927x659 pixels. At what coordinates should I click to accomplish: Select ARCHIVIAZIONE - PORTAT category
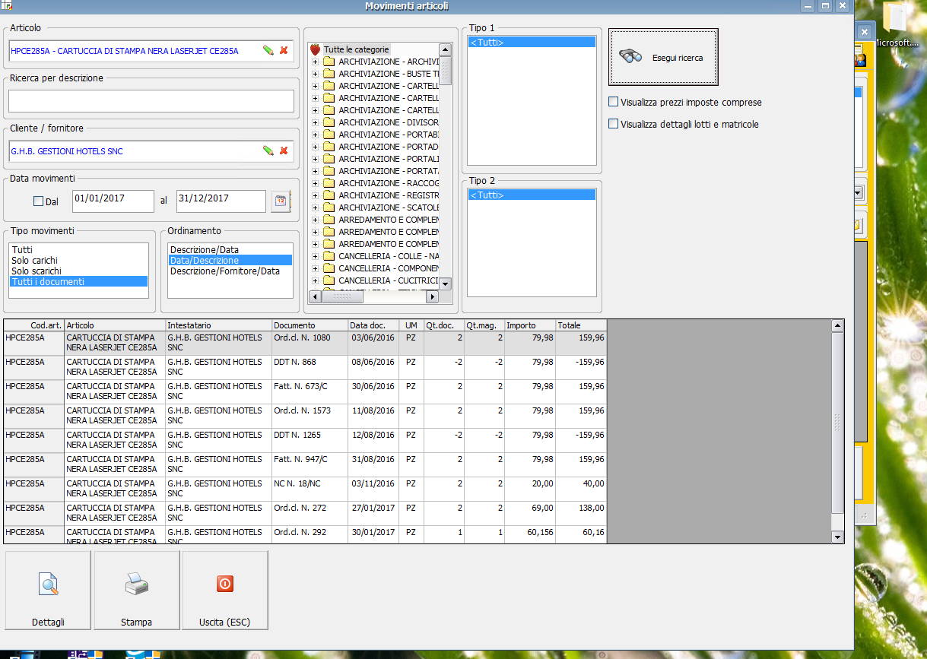[x=389, y=171]
